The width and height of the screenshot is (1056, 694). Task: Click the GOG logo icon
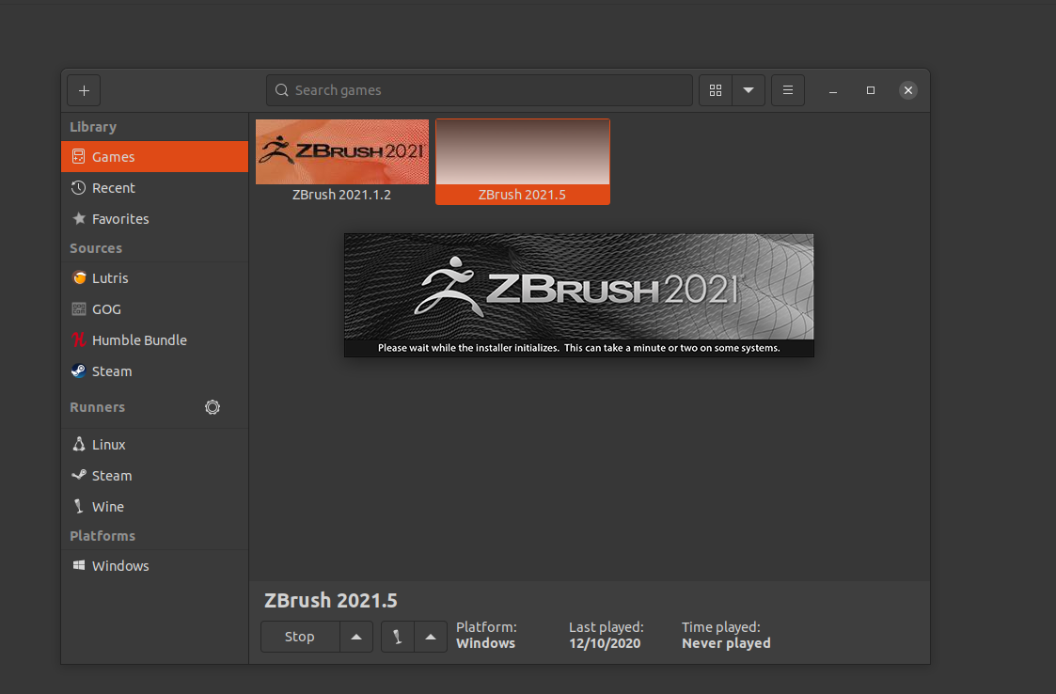pos(79,309)
